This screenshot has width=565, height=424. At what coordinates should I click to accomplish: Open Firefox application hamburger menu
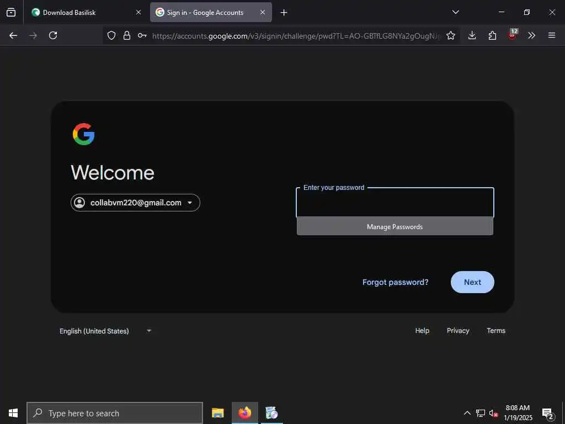(552, 35)
